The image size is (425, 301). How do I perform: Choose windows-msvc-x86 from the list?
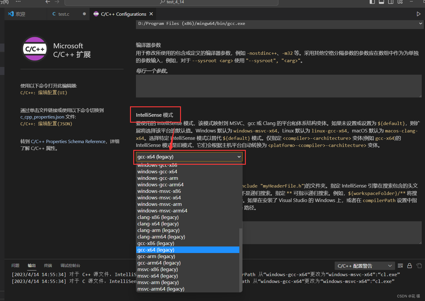(x=187, y=191)
